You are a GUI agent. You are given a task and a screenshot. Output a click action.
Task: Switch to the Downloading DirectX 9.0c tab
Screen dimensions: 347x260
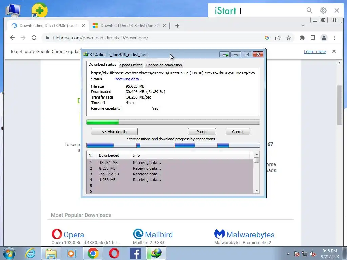[x=48, y=26]
